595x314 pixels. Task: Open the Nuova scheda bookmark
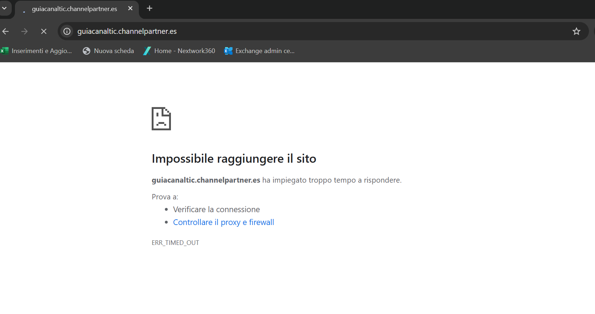point(108,51)
